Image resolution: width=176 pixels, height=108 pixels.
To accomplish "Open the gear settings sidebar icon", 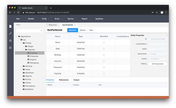I will click(x=10, y=48).
